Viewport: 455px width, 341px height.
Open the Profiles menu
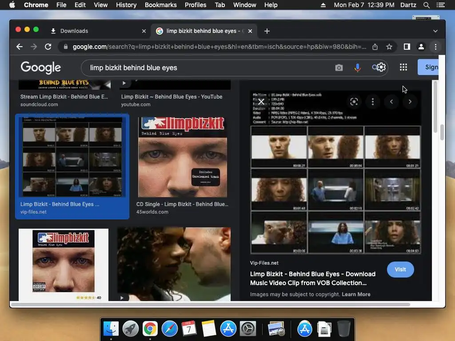(x=196, y=5)
